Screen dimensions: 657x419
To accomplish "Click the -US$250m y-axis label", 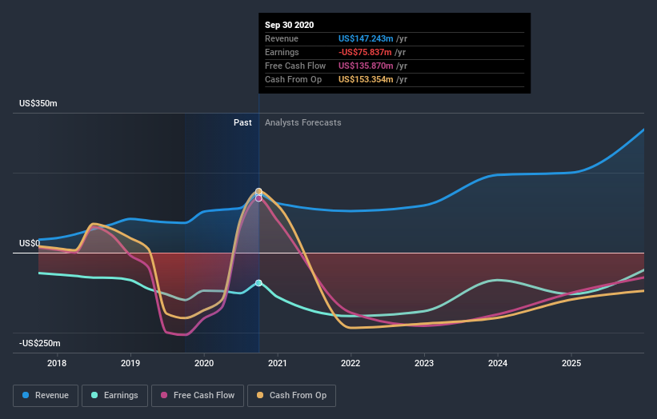I will click(x=40, y=343).
